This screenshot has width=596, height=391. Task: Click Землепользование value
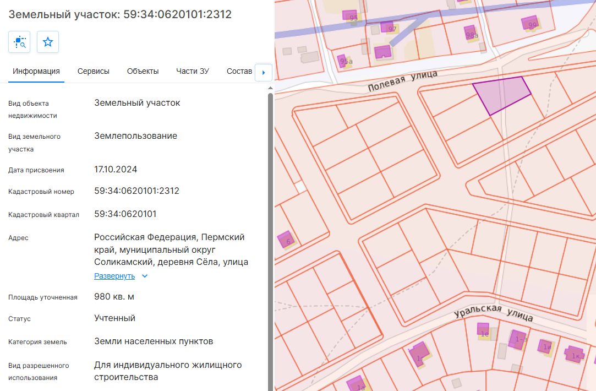136,136
